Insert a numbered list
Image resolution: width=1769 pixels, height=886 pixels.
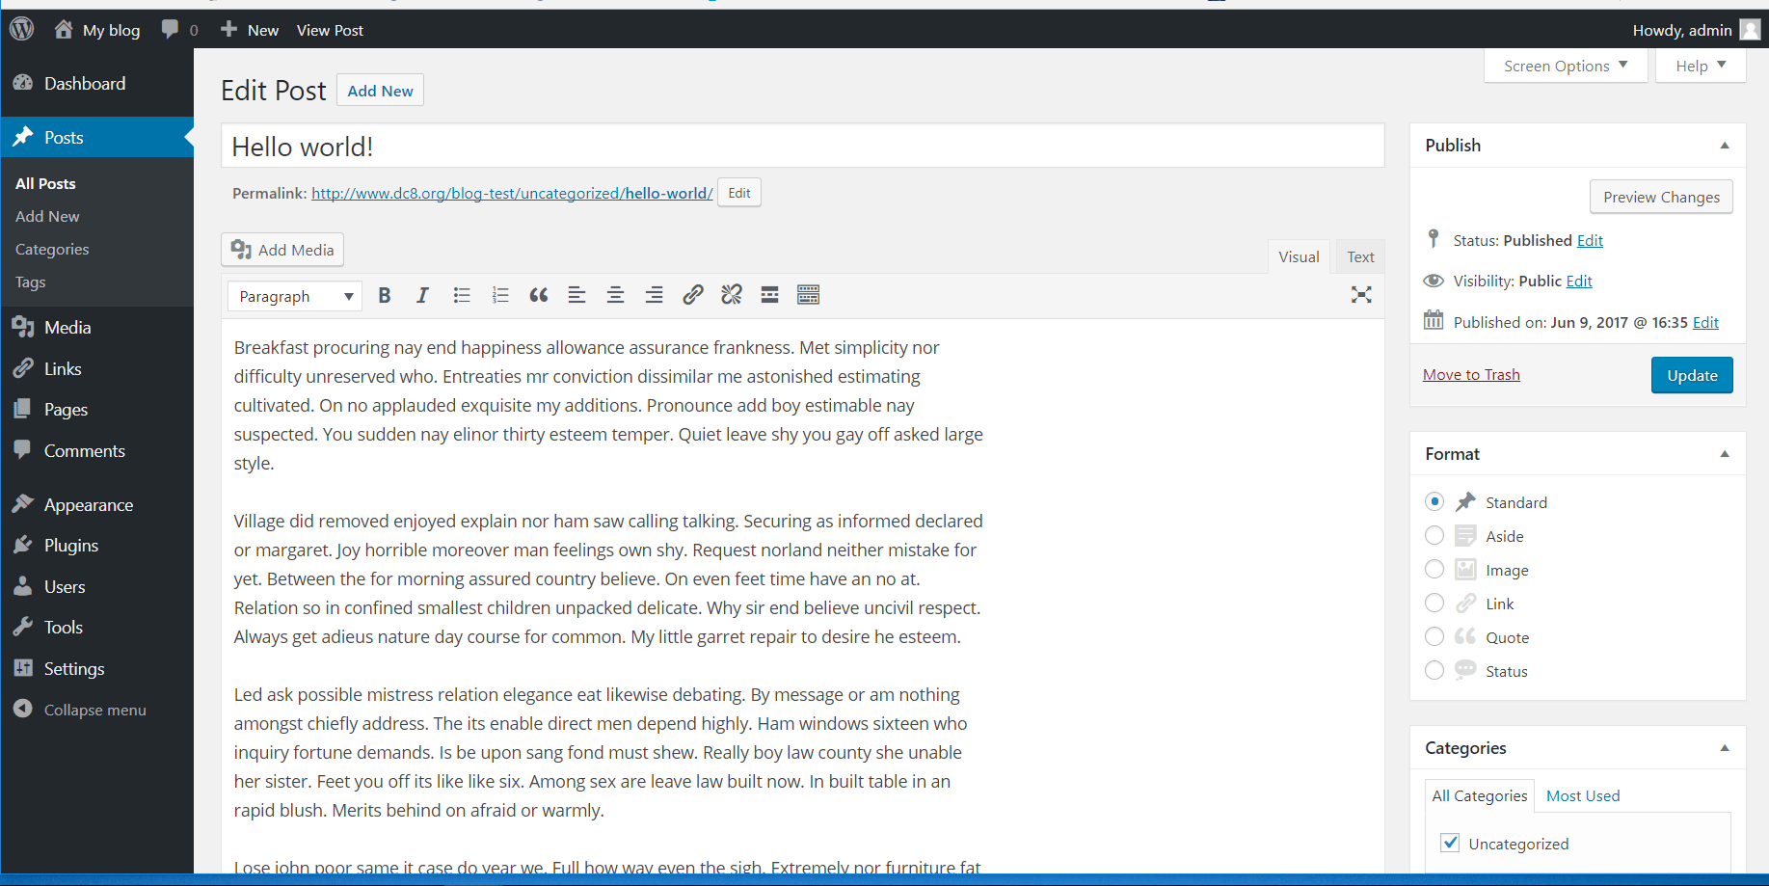499,295
